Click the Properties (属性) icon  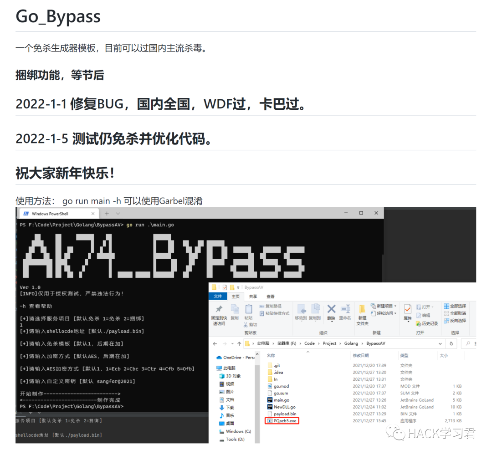408,309
